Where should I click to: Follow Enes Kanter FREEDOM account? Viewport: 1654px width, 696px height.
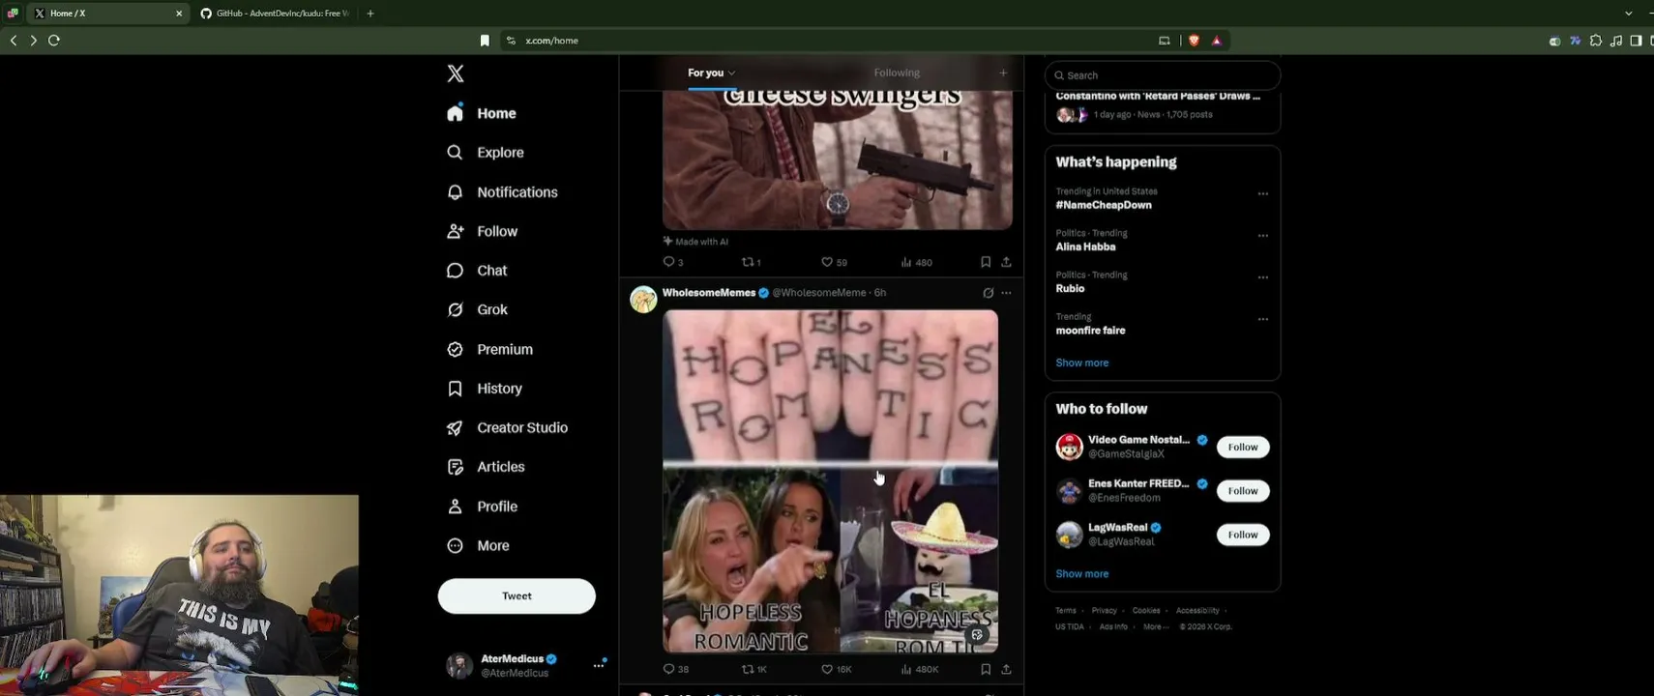1243,491
